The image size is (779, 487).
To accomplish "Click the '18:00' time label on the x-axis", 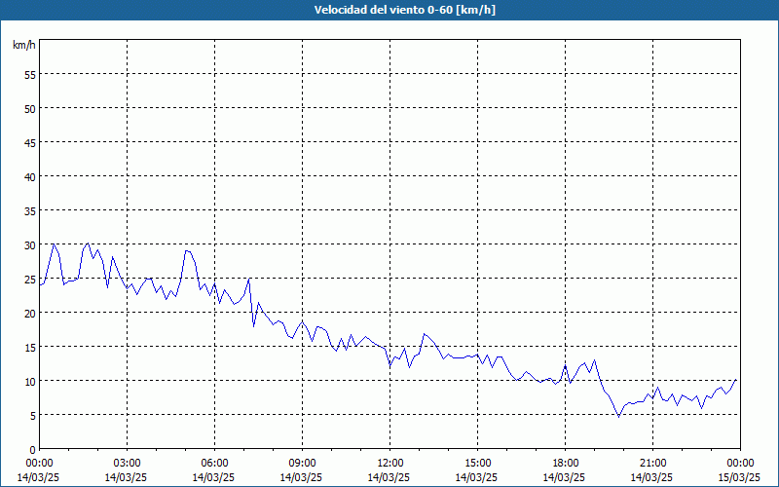I will coord(566,464).
